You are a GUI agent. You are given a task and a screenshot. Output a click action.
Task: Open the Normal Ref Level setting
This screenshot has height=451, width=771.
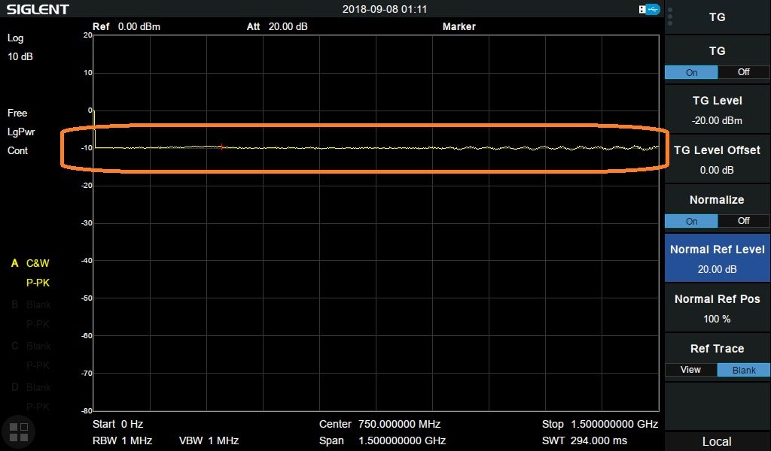pyautogui.click(x=718, y=259)
